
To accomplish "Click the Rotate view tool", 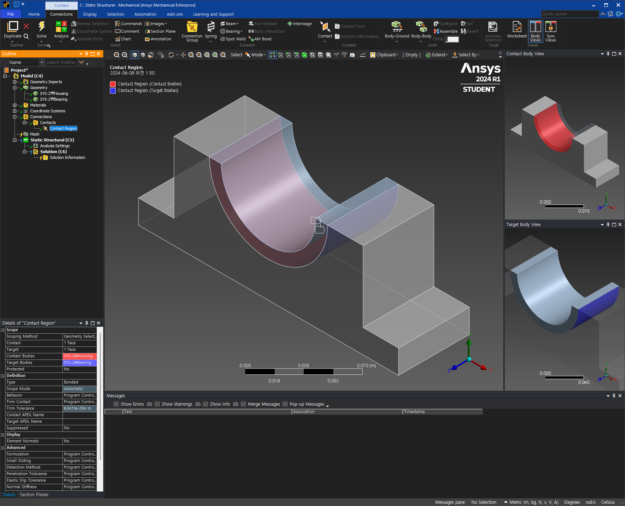I will 171,55.
